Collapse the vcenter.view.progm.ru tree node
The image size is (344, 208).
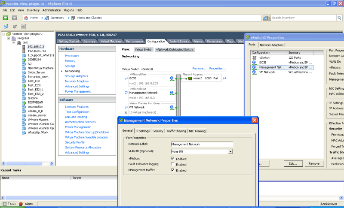[3, 34]
